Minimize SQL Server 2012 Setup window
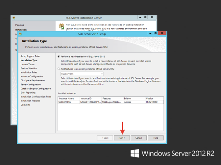Image resolution: width=221 pixels, height=165 pixels. point(150,33)
